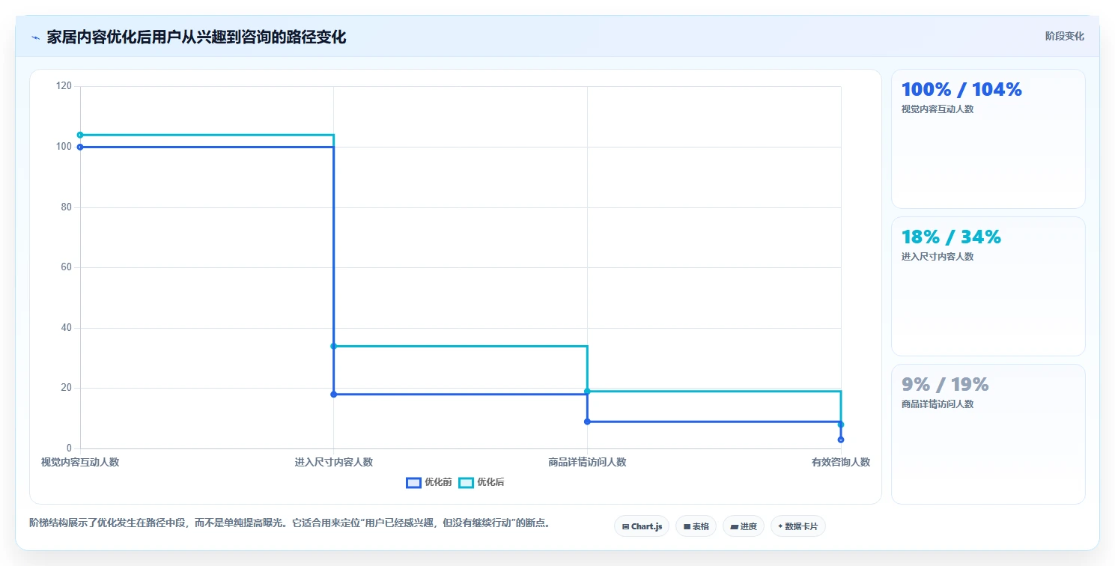Image resolution: width=1115 pixels, height=566 pixels.
Task: Click the x-axis label 进入尺寸内容人数
Action: point(333,462)
